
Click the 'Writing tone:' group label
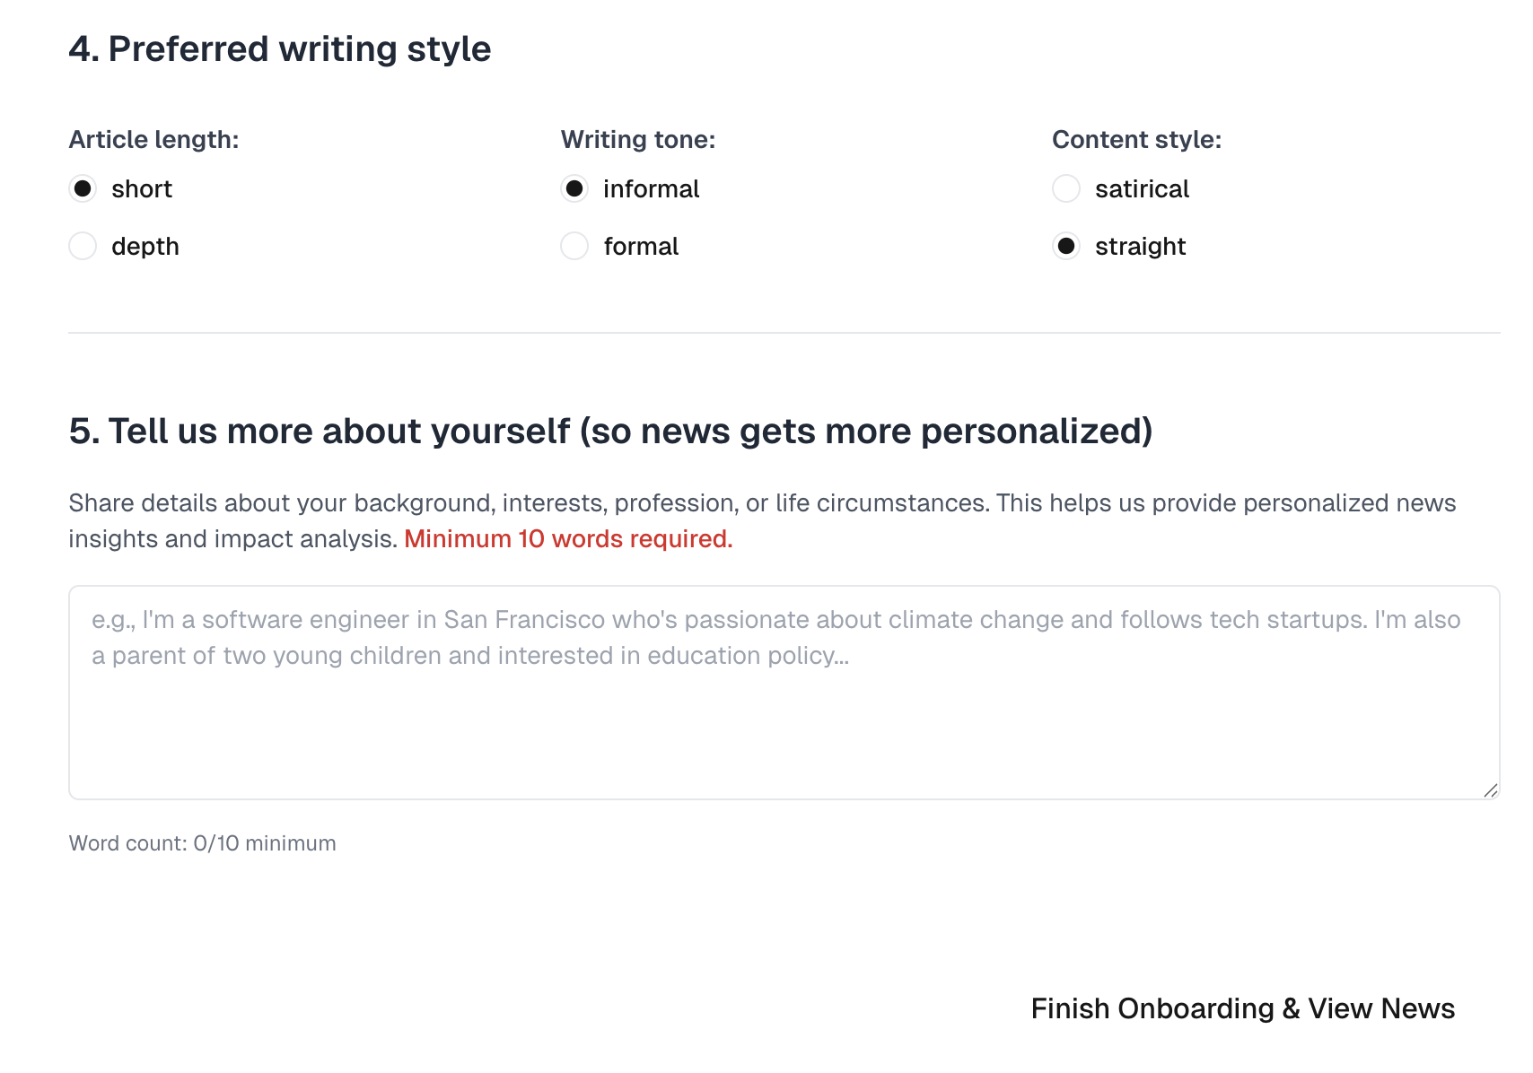(x=638, y=140)
